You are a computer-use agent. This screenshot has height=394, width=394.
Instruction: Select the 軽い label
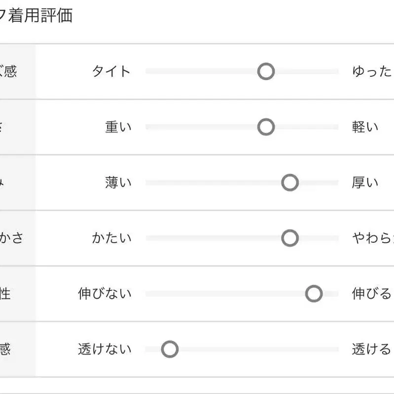click(x=365, y=127)
